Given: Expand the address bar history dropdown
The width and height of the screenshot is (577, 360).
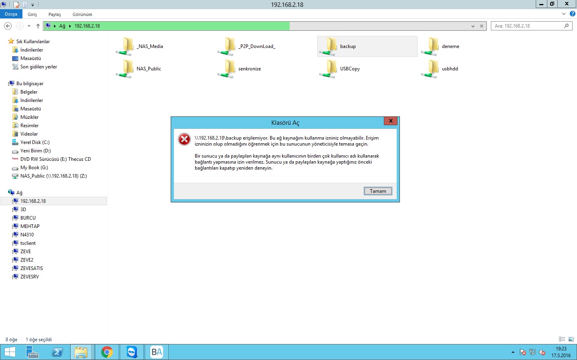Looking at the screenshot, I should click(473, 26).
